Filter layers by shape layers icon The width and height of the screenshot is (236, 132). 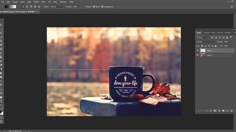point(223,37)
